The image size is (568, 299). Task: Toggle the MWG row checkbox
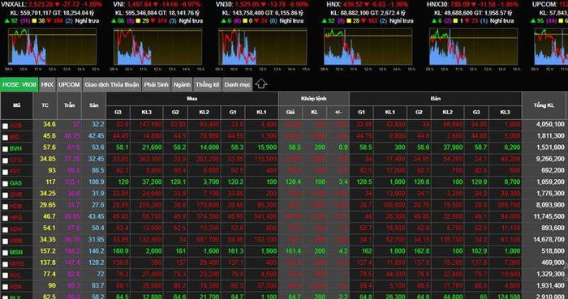tap(5, 264)
